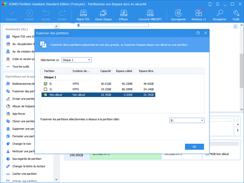This screenshot has height=183, width=244.
Task: Confirm merge with the OK button
Action: pyautogui.click(x=194, y=147)
